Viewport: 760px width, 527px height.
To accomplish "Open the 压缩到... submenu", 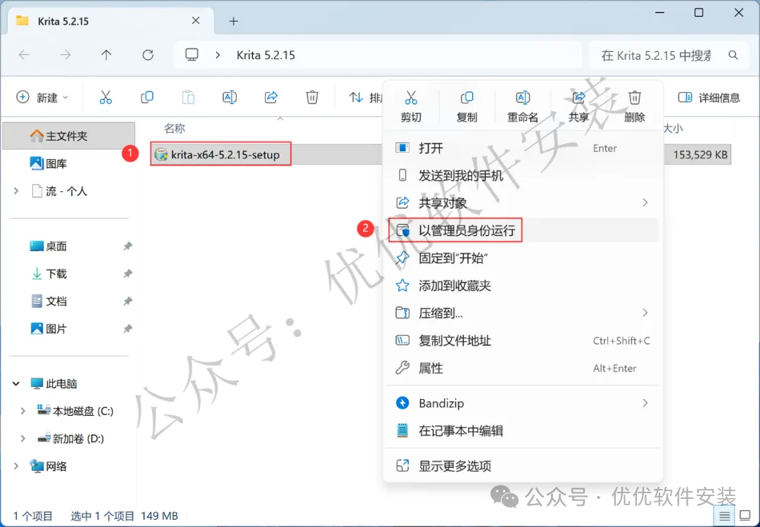I will tap(523, 313).
